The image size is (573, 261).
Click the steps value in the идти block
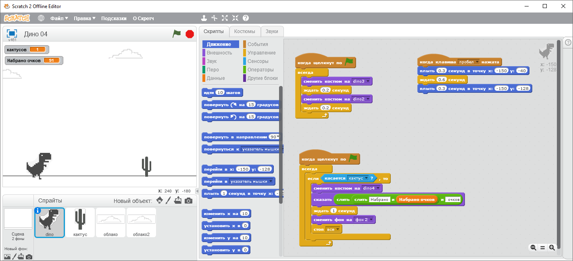(220, 93)
